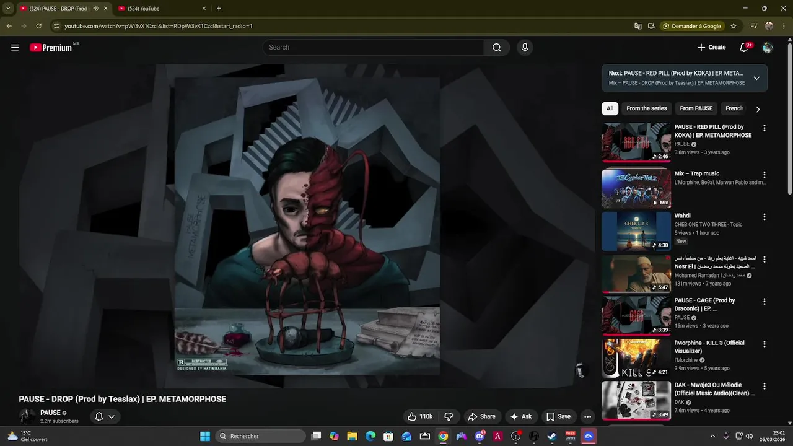Image resolution: width=793 pixels, height=446 pixels.
Task: Start voice search with microphone icon
Action: [525, 48]
